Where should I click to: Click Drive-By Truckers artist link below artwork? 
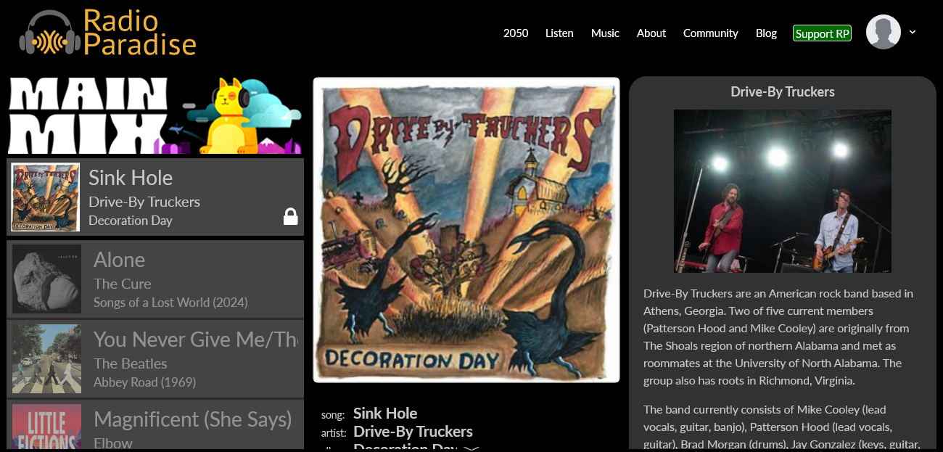413,432
